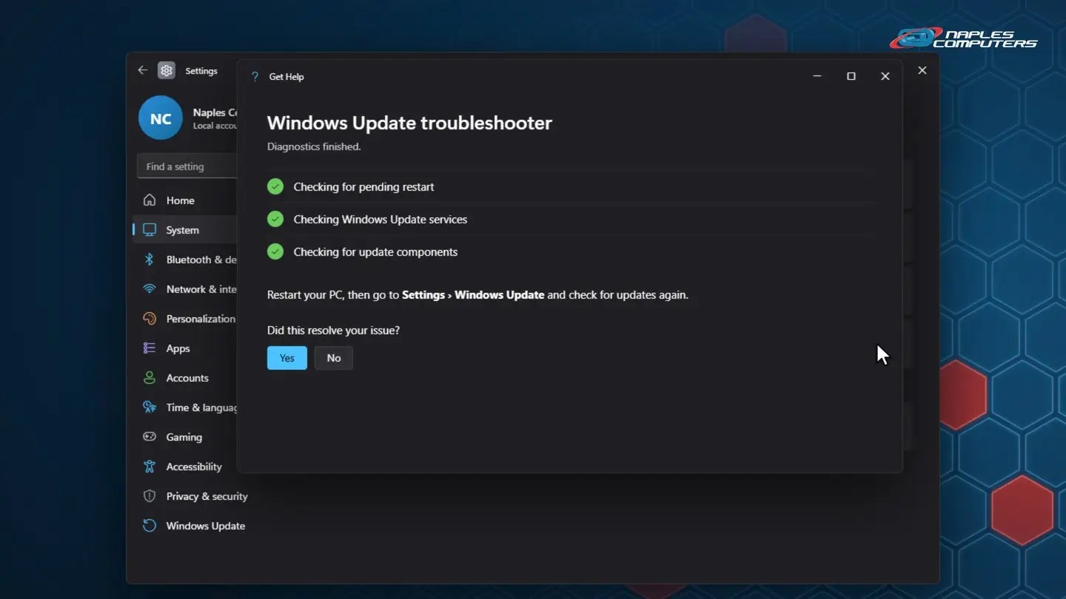The height and width of the screenshot is (599, 1066).
Task: Click the Apps list icon
Action: (150, 348)
